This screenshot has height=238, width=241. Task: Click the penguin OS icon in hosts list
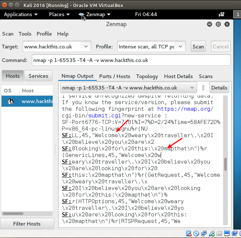click(x=11, y=101)
